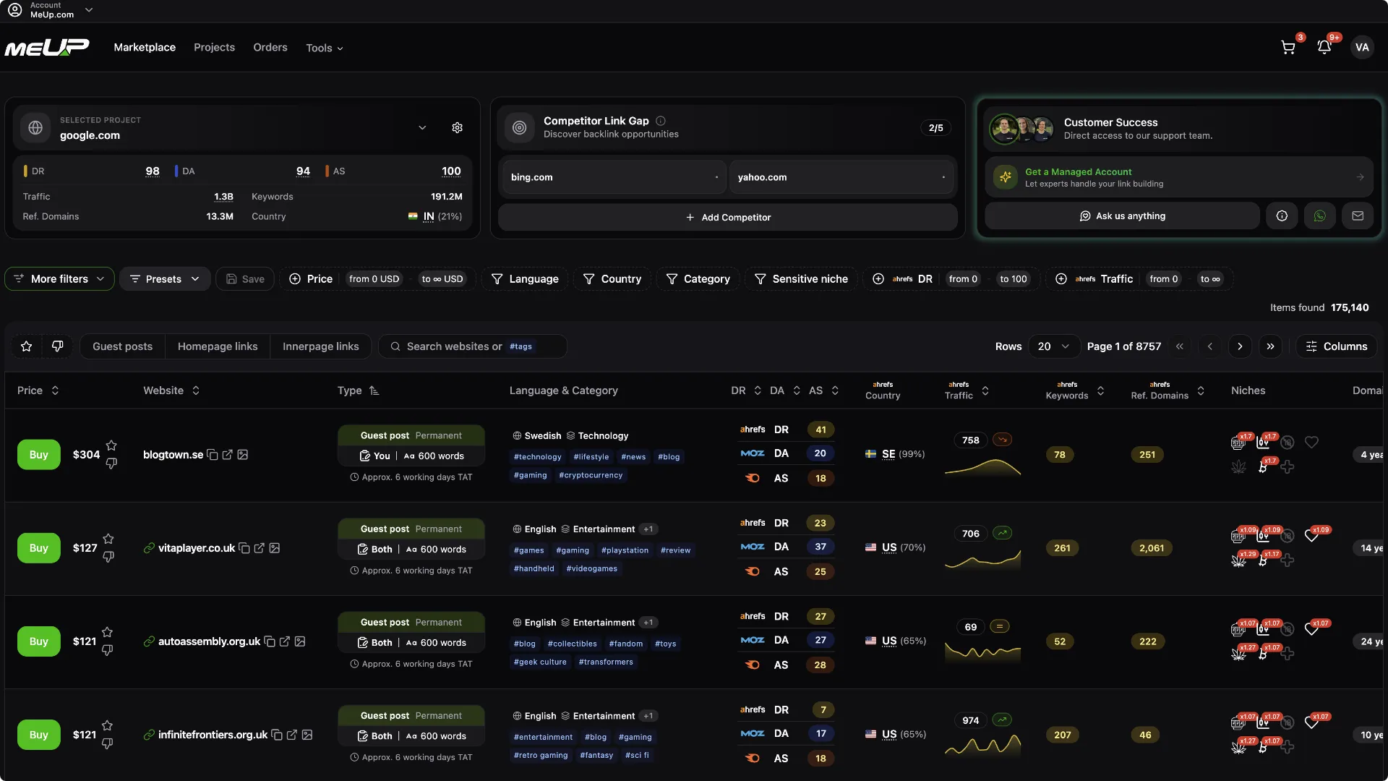Viewport: 1388px width, 781px height.
Task: Copy the infinitefrontiers.org.uk domain
Action: [277, 735]
